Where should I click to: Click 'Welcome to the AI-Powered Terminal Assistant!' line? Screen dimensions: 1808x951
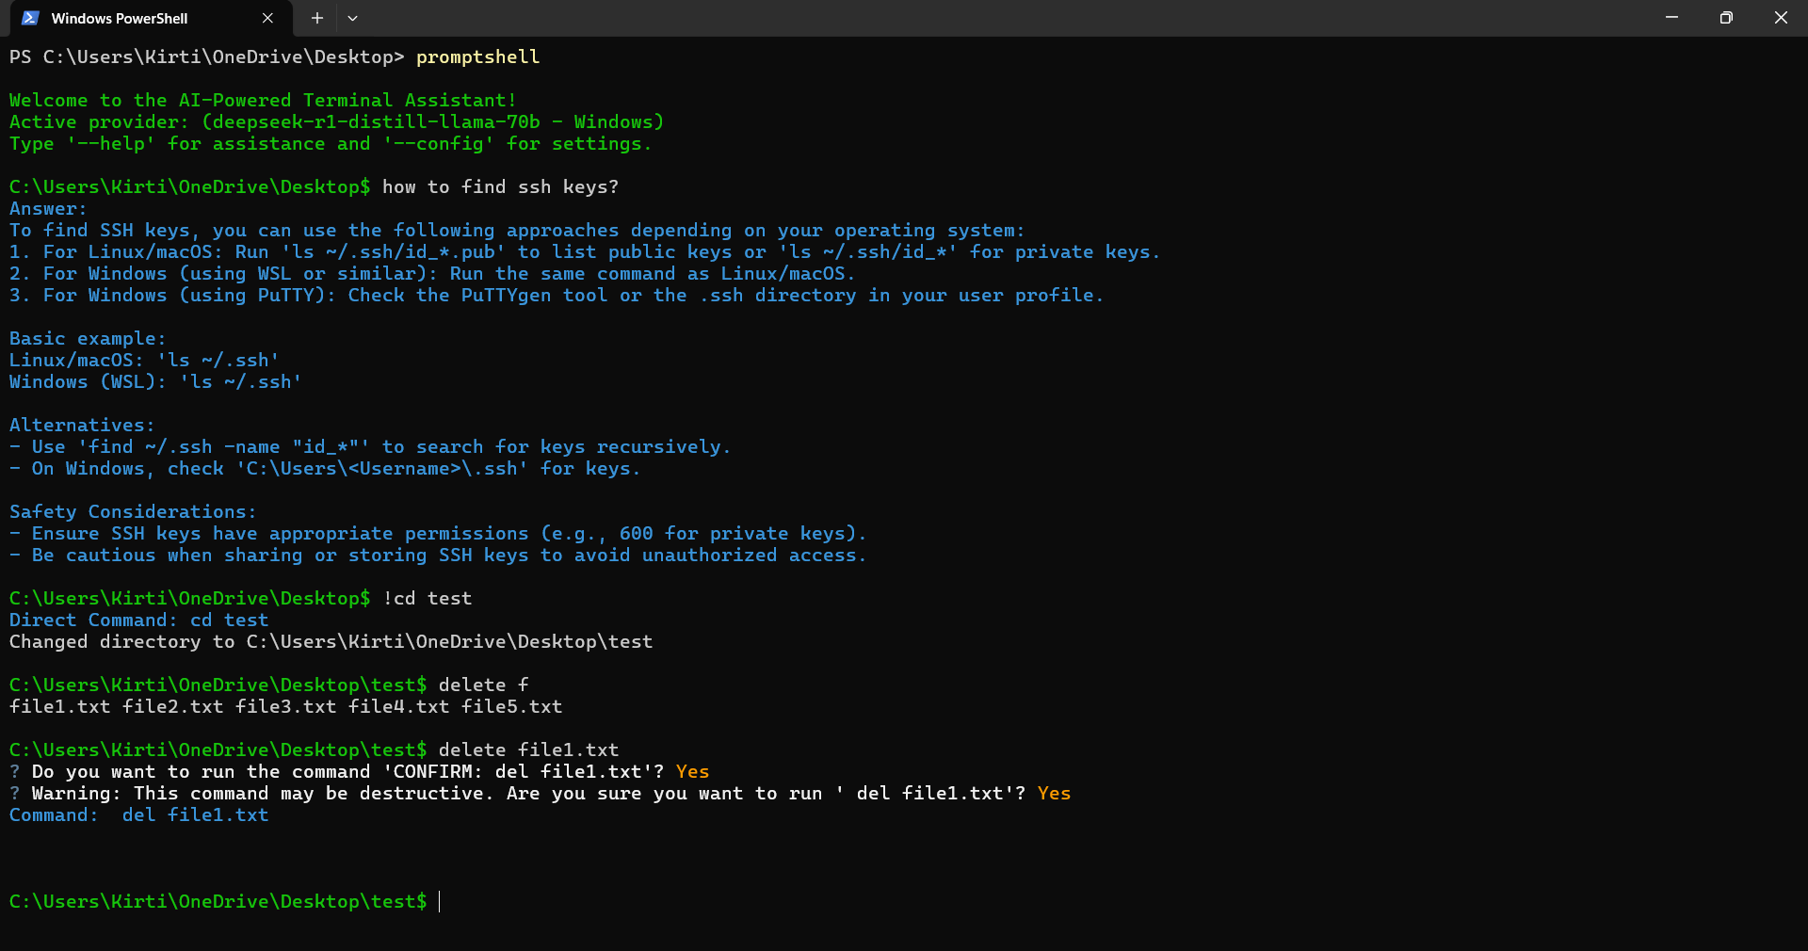[x=263, y=101]
